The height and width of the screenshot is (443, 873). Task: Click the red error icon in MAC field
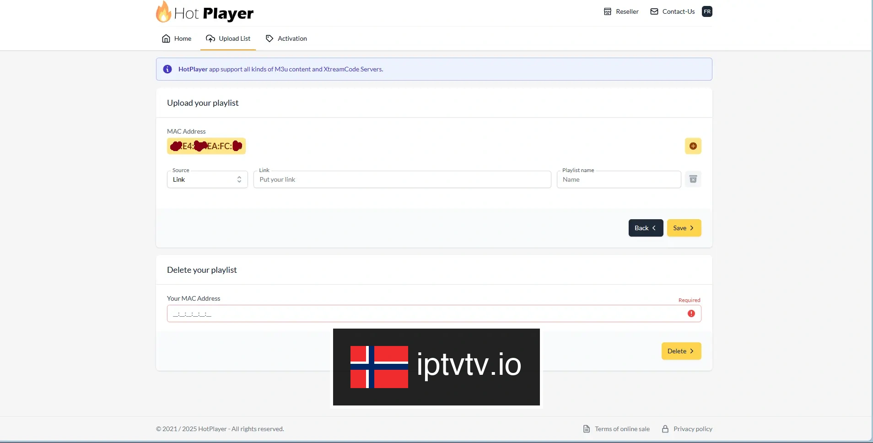pyautogui.click(x=691, y=313)
